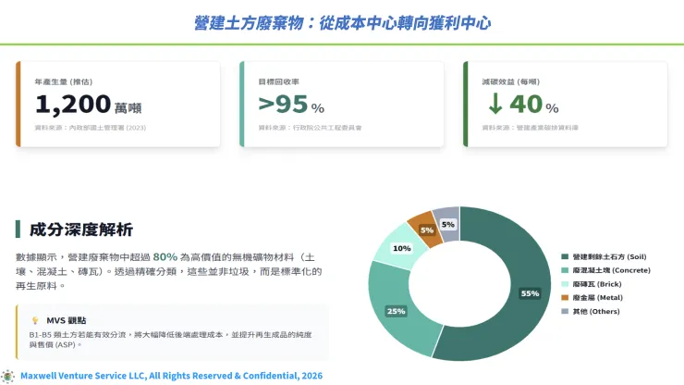Select the pale mint Brick legend swatch
This screenshot has width=684, height=385.
(565, 284)
